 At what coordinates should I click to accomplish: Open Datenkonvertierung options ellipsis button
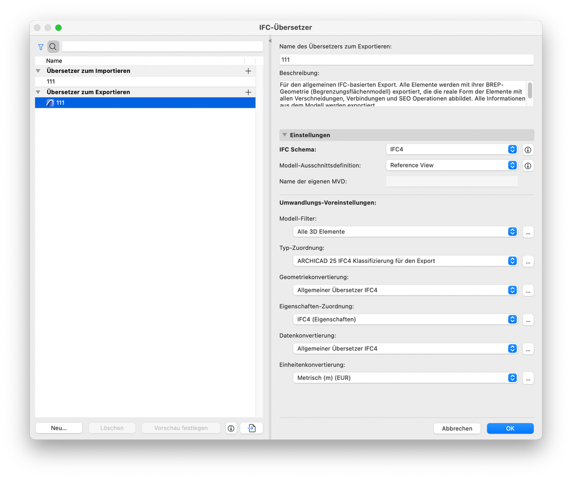pos(528,349)
